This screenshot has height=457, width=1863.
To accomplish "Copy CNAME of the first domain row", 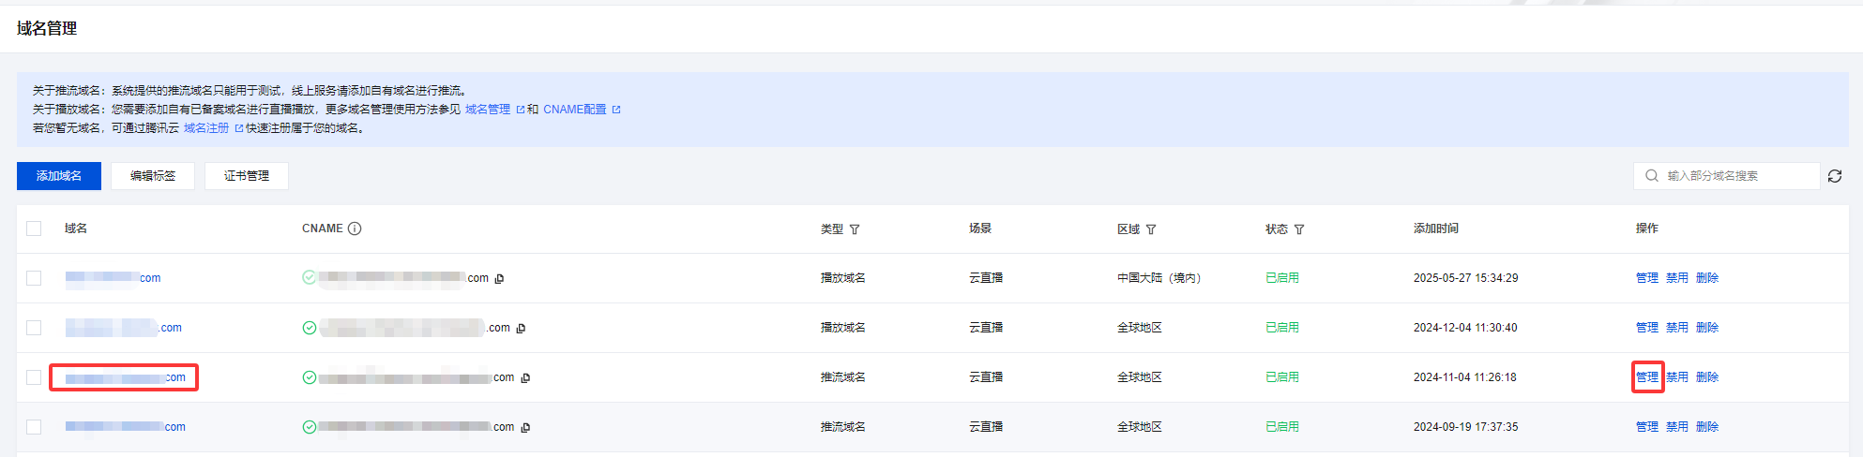I will coord(499,278).
